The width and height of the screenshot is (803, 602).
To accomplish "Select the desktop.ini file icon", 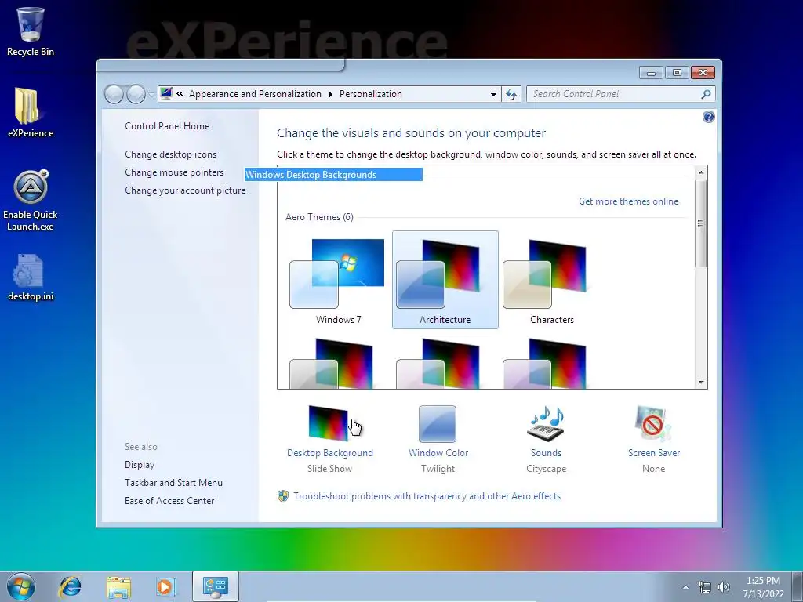I will coord(31,278).
